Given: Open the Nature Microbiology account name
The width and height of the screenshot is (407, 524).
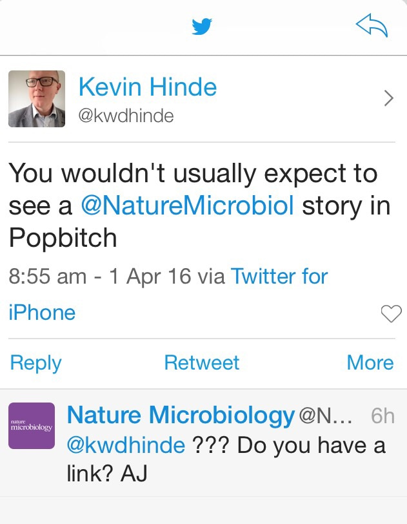Looking at the screenshot, I should coord(181,415).
